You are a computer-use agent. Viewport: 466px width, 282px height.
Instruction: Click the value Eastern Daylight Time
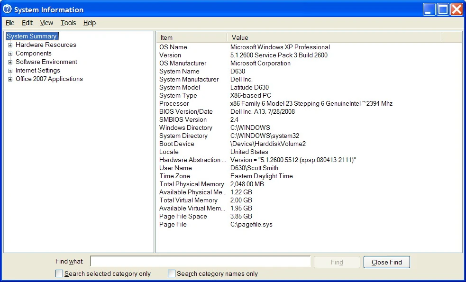[x=262, y=176]
